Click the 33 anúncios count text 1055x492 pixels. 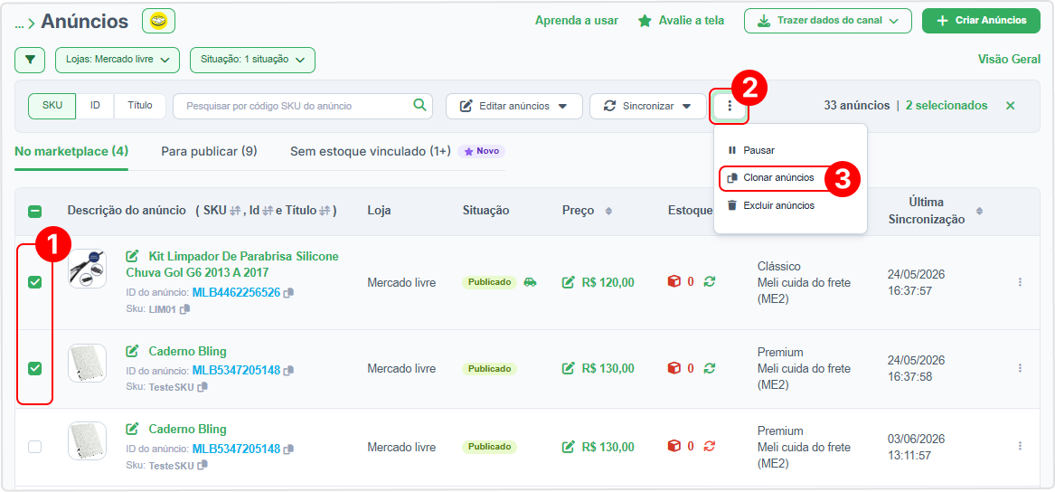[x=856, y=106]
